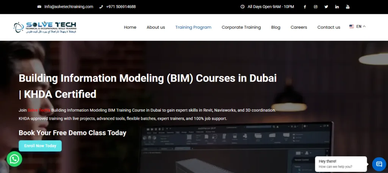Click the Solve Tech logo

(45, 27)
